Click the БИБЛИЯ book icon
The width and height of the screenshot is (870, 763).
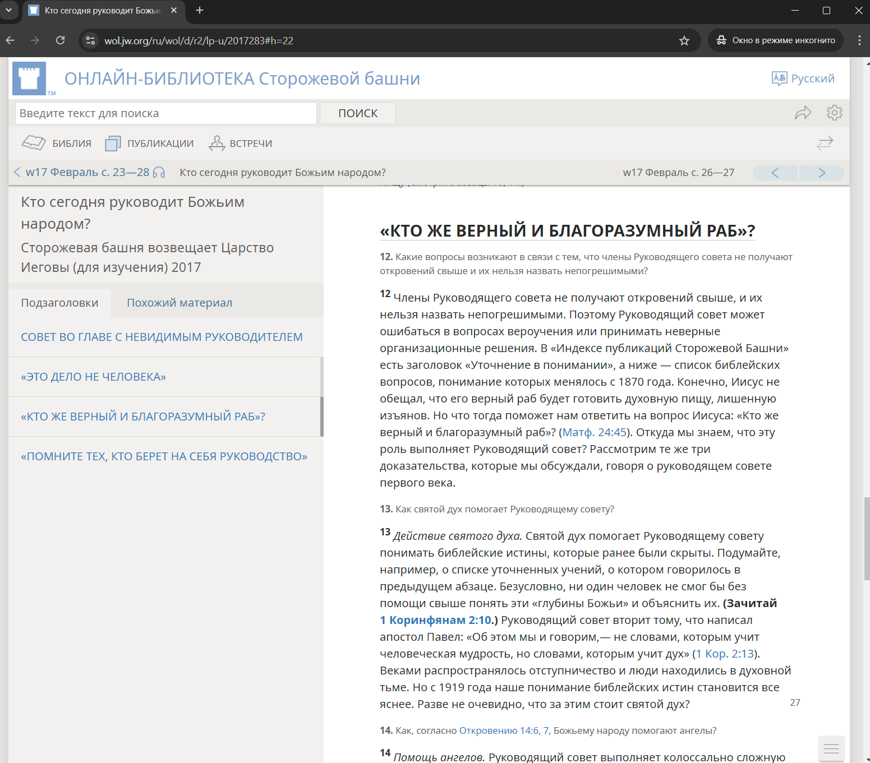34,143
